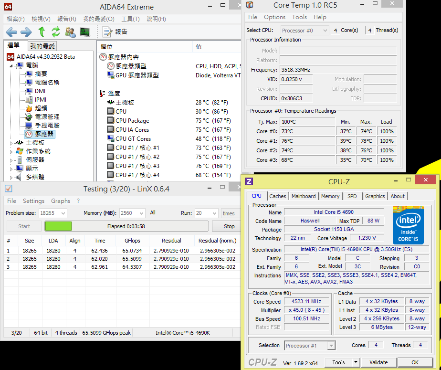The image size is (441, 370).
Task: Open the system monitor graph toolbar icon
Action: click(x=85, y=32)
